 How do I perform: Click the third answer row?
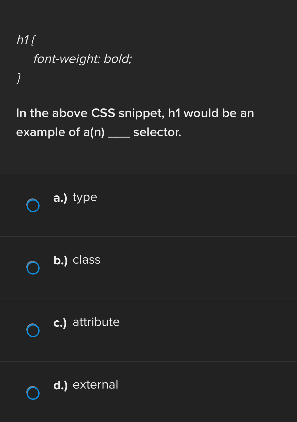[x=148, y=331]
